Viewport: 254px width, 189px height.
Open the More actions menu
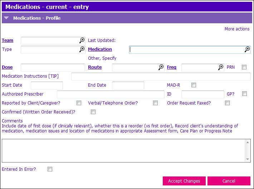(237, 29)
